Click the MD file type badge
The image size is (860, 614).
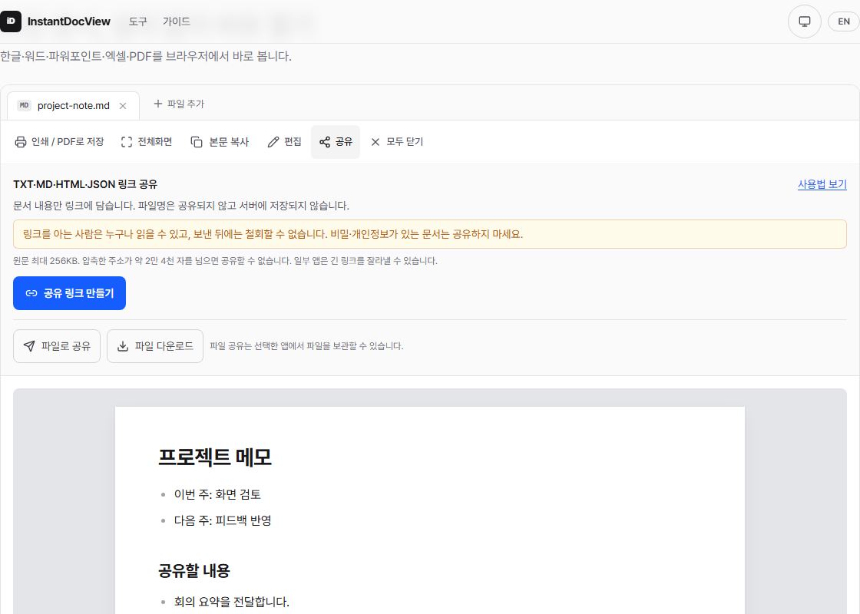click(24, 105)
